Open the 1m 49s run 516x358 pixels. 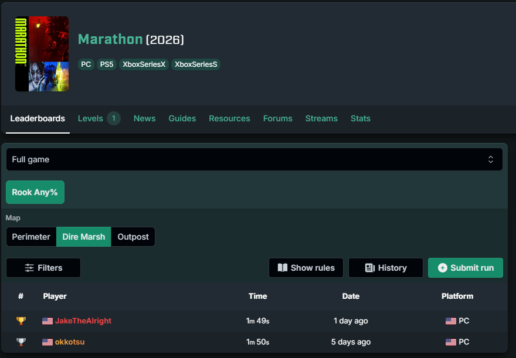click(x=257, y=321)
